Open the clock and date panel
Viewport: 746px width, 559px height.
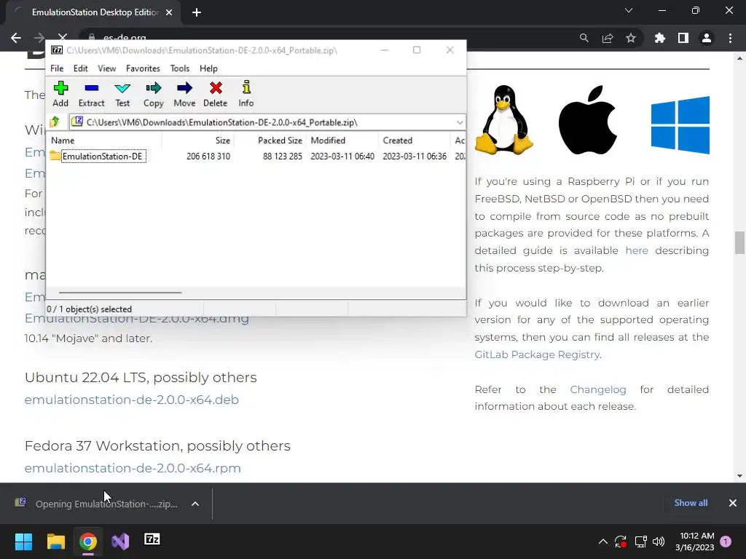[694, 542]
